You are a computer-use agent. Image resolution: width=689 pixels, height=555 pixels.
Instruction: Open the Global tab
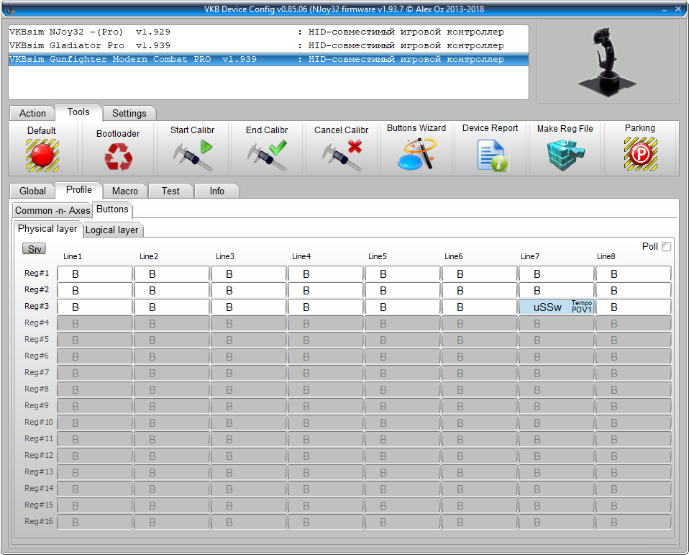[32, 191]
